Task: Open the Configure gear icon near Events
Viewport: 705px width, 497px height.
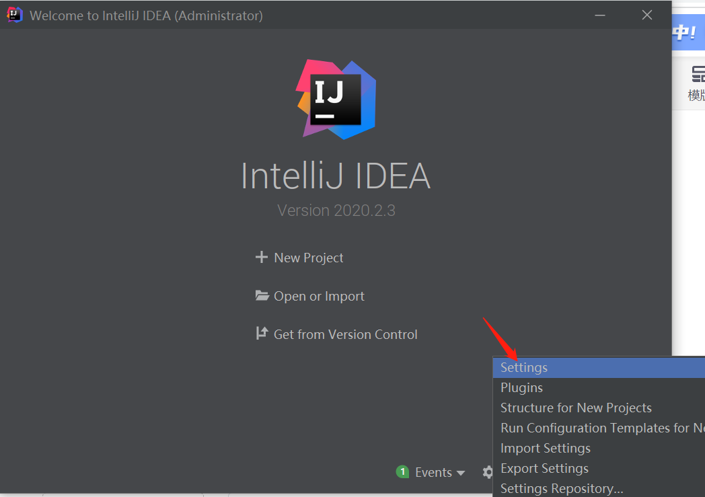Action: coord(487,472)
